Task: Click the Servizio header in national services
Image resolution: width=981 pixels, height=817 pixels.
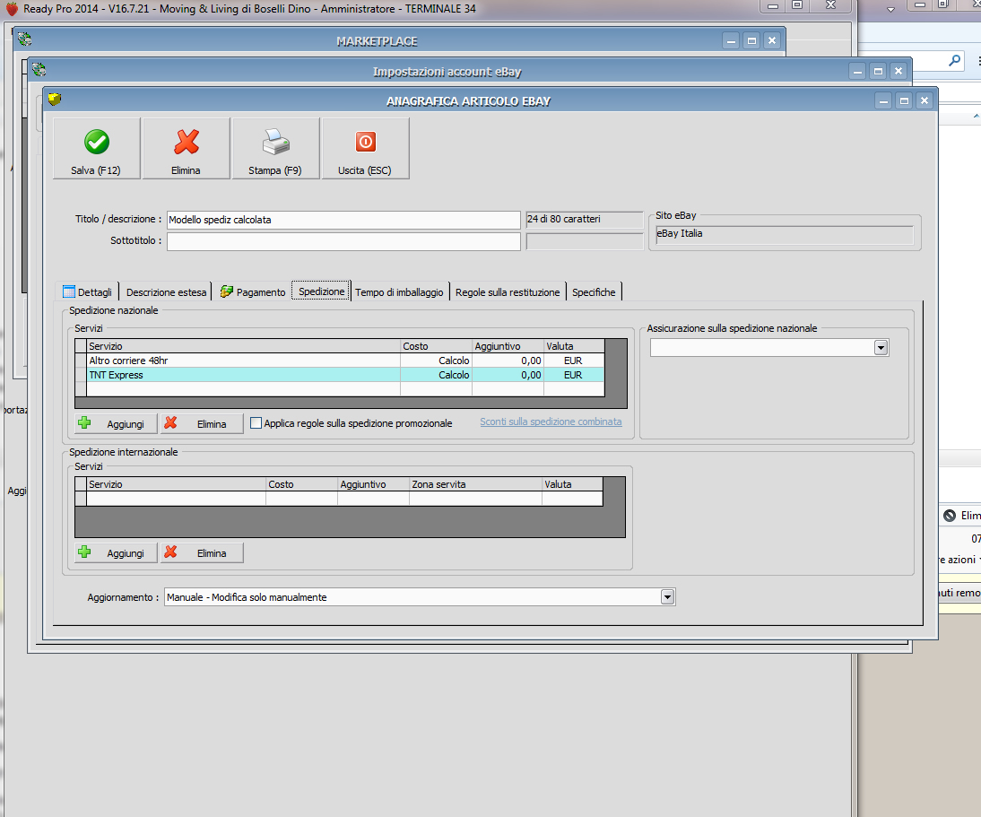Action: click(x=243, y=346)
